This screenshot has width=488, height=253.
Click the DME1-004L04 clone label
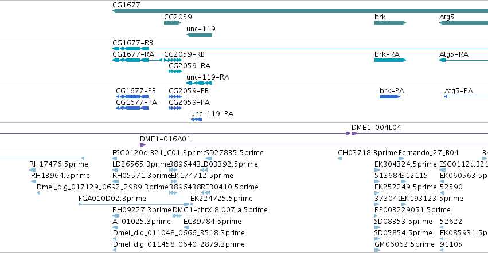pos(376,128)
